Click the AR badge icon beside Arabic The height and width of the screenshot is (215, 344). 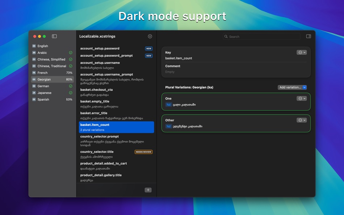[x=34, y=52]
